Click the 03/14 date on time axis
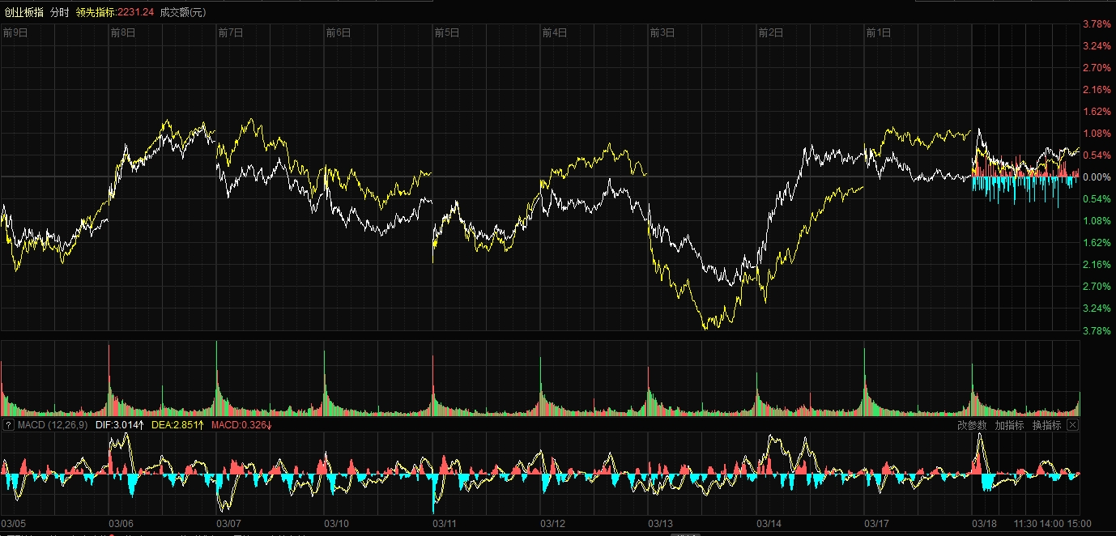This screenshot has width=1116, height=536. [x=769, y=524]
